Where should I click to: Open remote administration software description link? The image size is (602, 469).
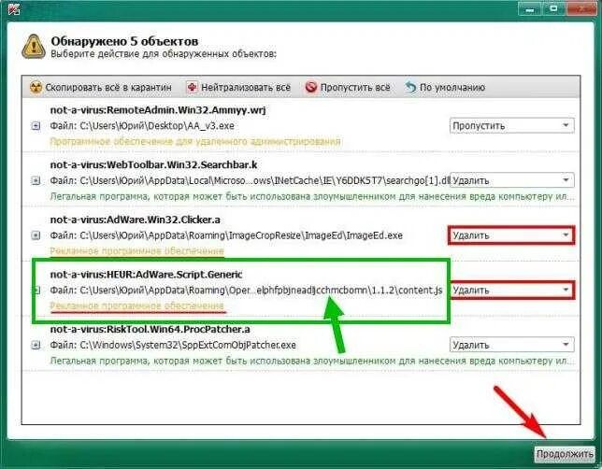[x=195, y=142]
